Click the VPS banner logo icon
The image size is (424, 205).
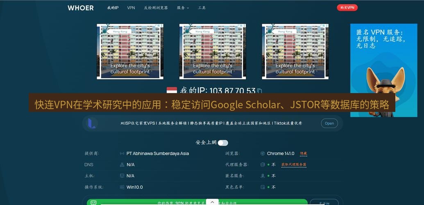click(x=92, y=123)
